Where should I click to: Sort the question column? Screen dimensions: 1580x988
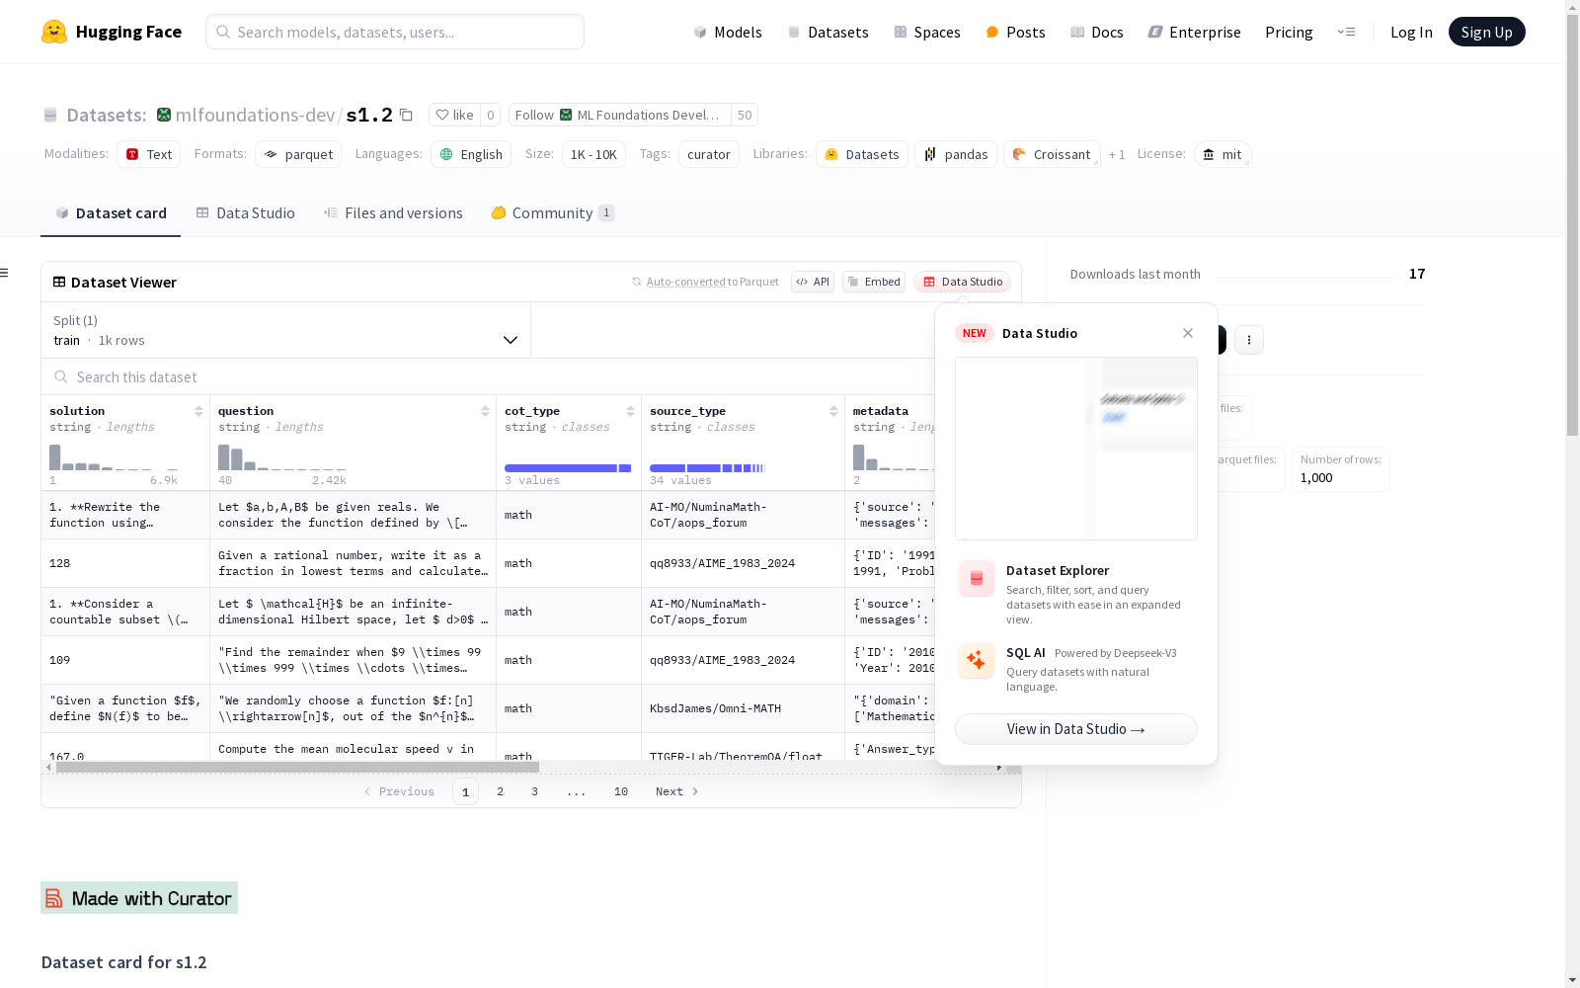tap(485, 411)
